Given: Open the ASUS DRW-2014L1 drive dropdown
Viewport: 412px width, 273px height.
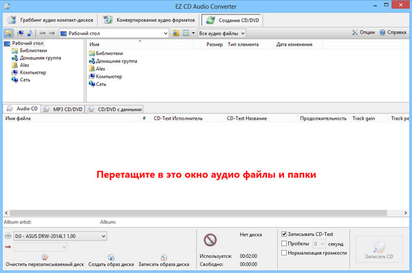Looking at the screenshot, I should point(60,236).
